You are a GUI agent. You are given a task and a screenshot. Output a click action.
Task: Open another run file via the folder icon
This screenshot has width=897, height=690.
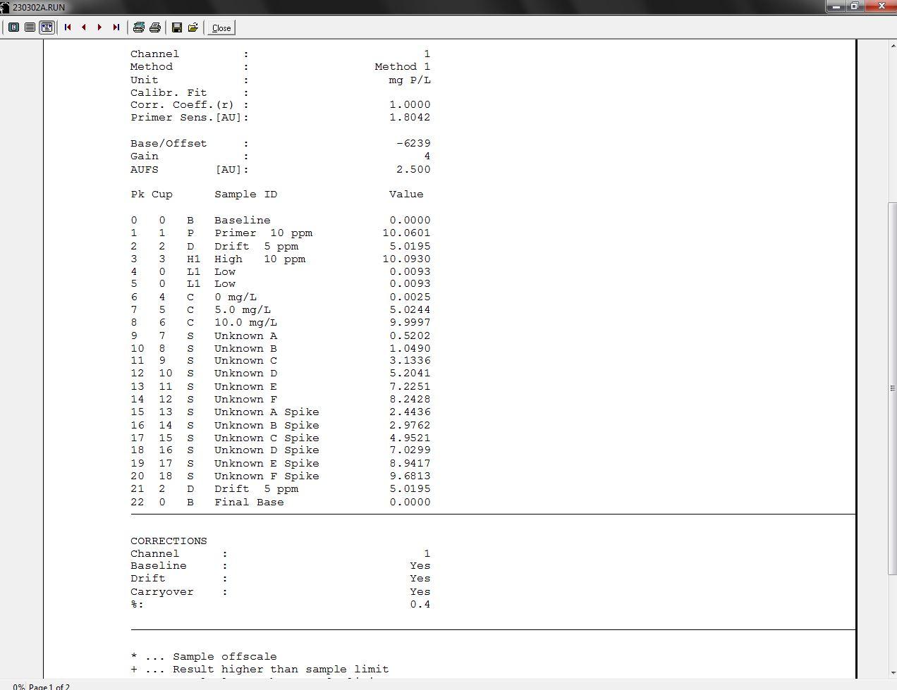pos(192,27)
